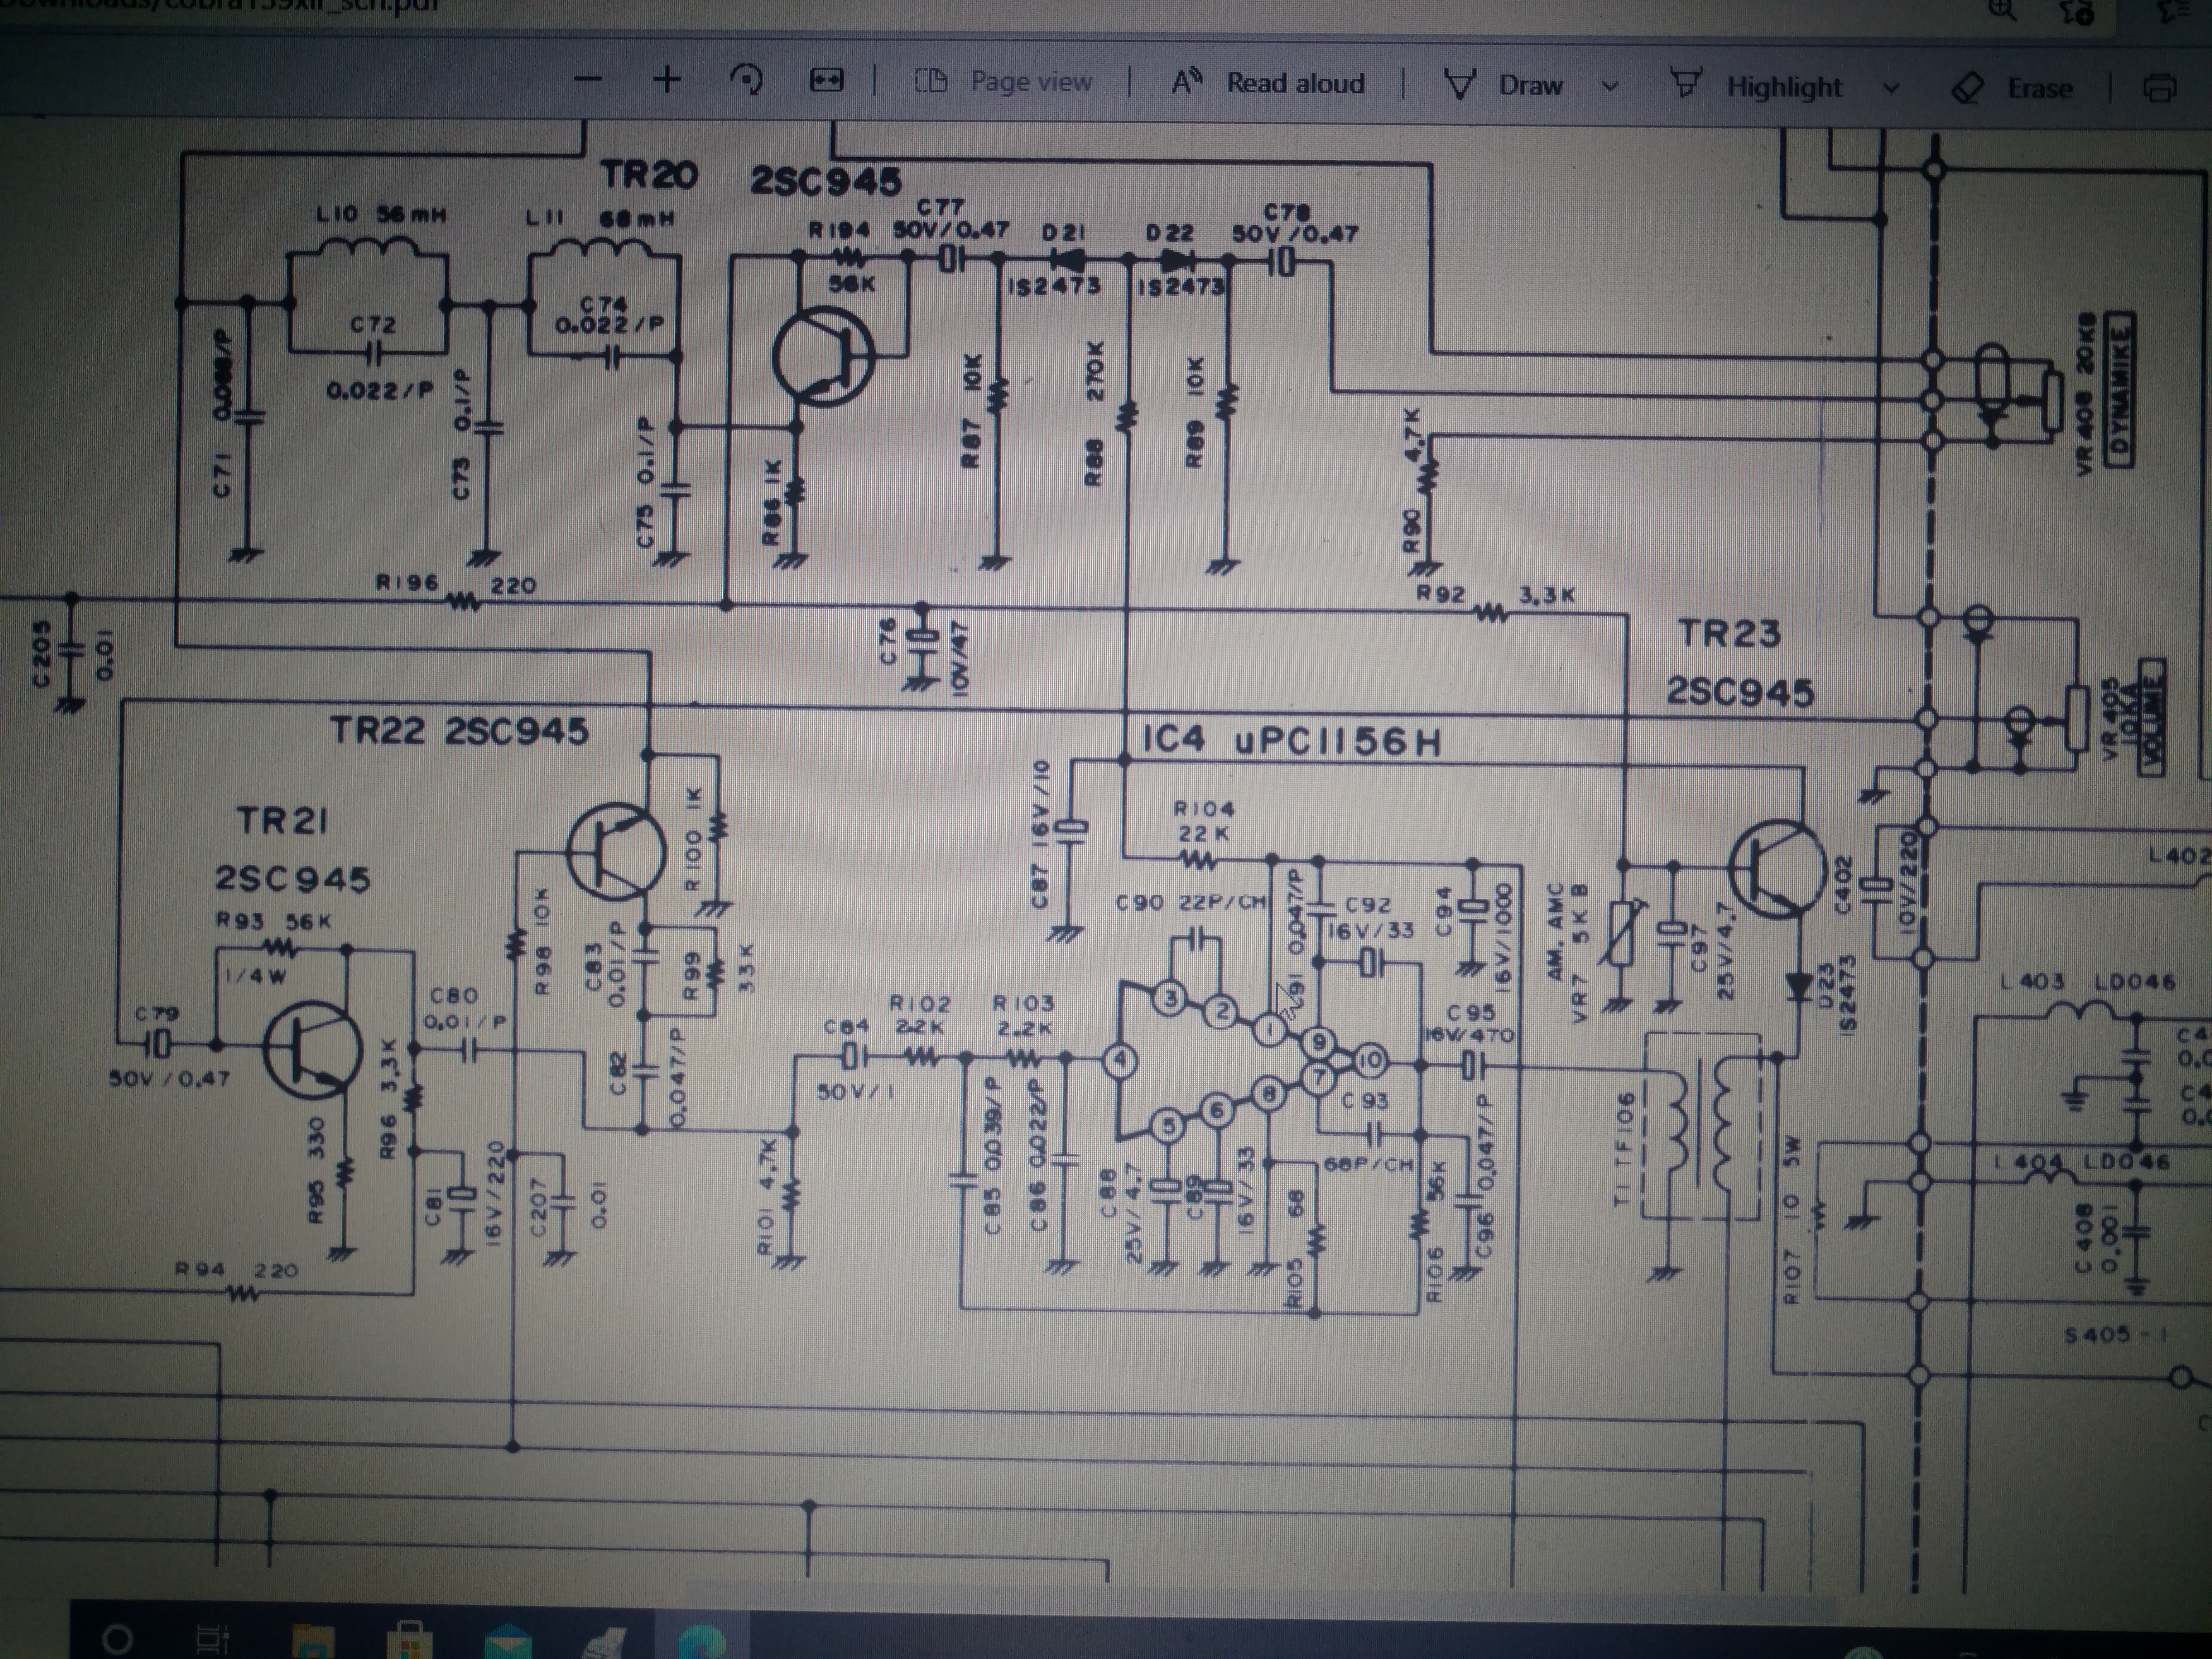Expand the Highlight color dropdown arrow
The image size is (2212, 1659).
coord(1891,88)
